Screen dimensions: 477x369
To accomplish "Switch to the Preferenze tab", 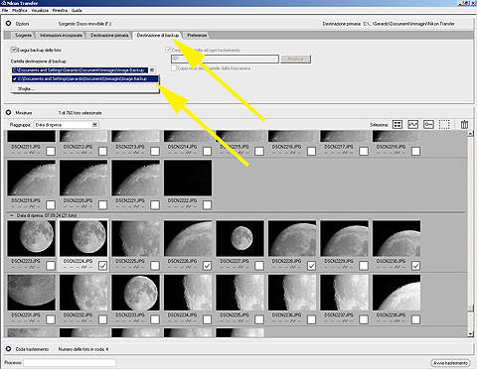I will pyautogui.click(x=197, y=35).
